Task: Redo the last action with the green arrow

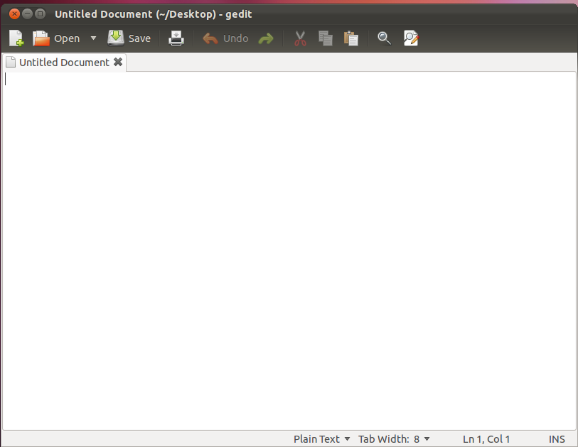Action: click(266, 38)
